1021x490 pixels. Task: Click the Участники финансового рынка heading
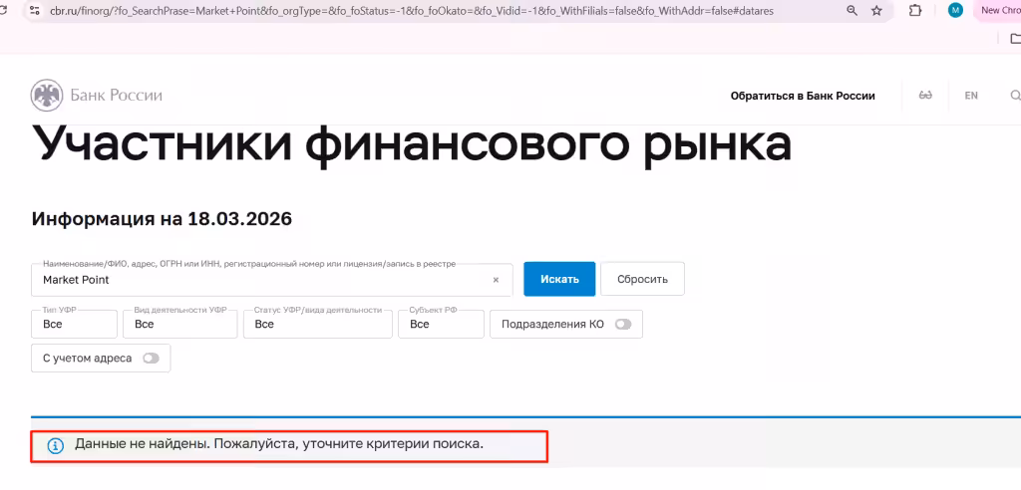click(412, 144)
